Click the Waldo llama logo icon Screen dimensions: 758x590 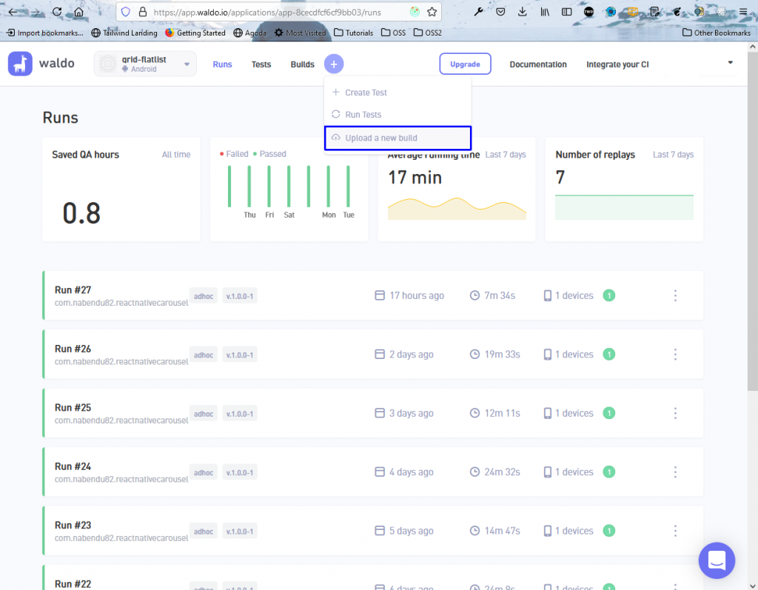20,64
